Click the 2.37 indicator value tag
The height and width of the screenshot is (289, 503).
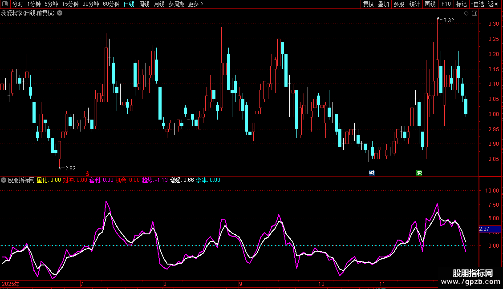pyautogui.click(x=484, y=229)
